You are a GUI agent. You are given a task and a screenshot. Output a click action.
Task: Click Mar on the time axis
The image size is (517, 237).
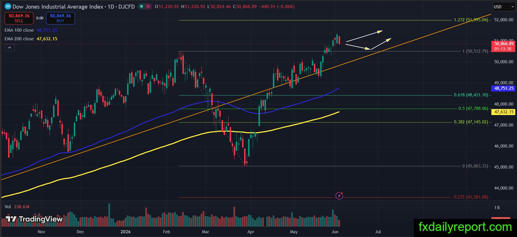(205, 232)
